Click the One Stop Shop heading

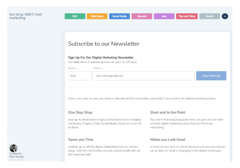[80, 113]
